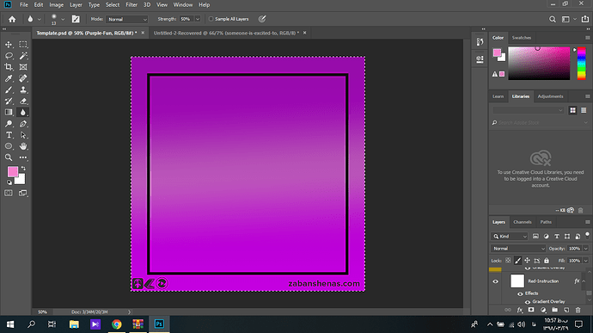Click the Home icon in options bar
The height and width of the screenshot is (333, 593).
click(12, 19)
